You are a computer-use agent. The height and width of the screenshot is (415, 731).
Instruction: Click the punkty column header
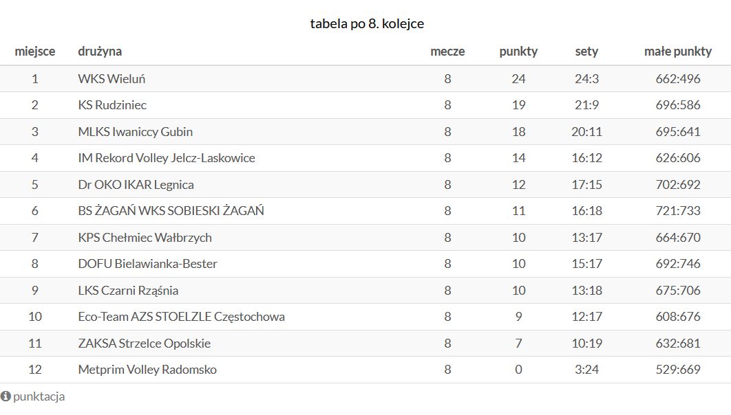pos(518,52)
